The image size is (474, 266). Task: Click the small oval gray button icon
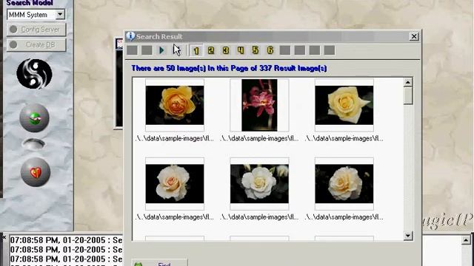(x=33, y=144)
